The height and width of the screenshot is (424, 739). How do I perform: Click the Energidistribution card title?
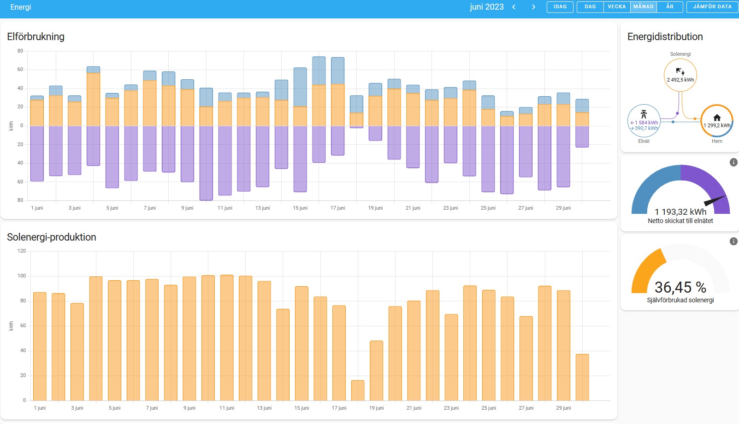pyautogui.click(x=665, y=37)
